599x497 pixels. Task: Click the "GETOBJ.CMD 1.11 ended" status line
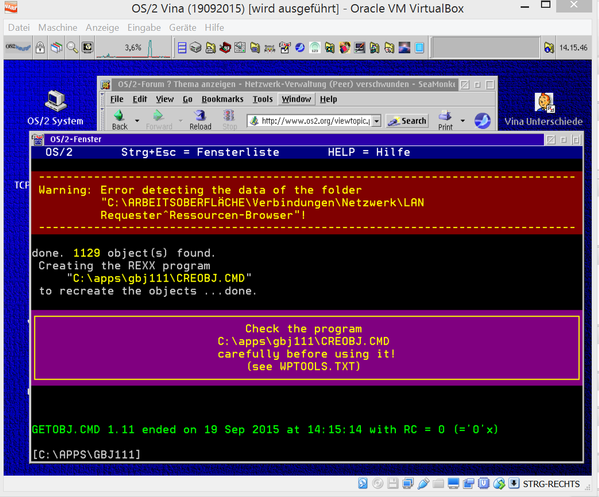(265, 430)
